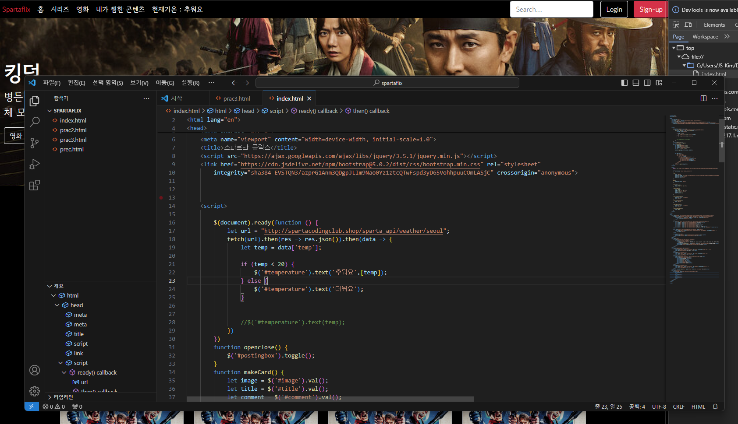Click the code minimap

694,199
